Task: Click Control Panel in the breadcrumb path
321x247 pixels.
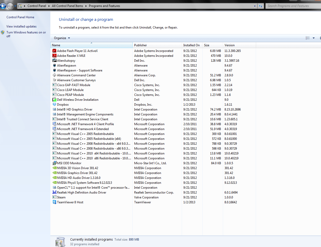Action: 37,6
